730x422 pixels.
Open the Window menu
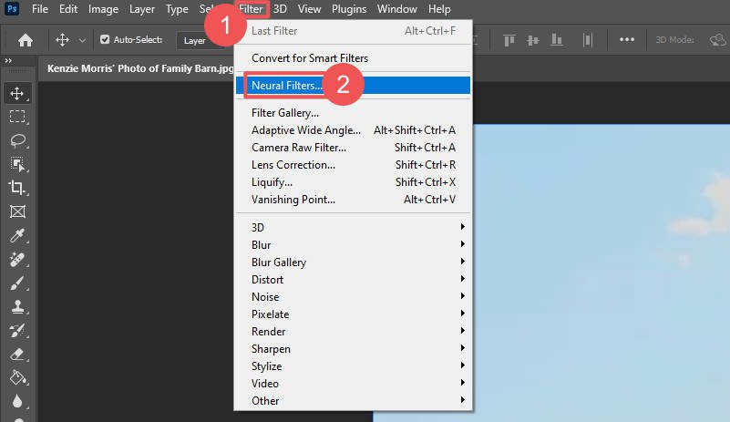pyautogui.click(x=397, y=9)
